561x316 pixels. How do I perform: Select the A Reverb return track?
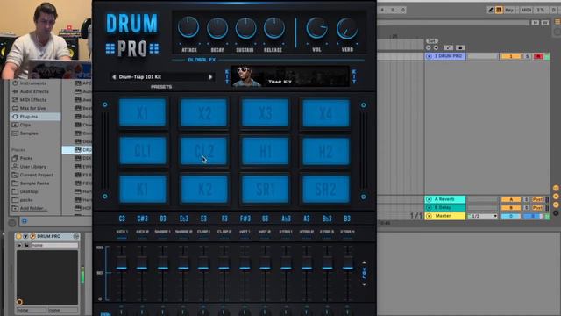point(445,199)
